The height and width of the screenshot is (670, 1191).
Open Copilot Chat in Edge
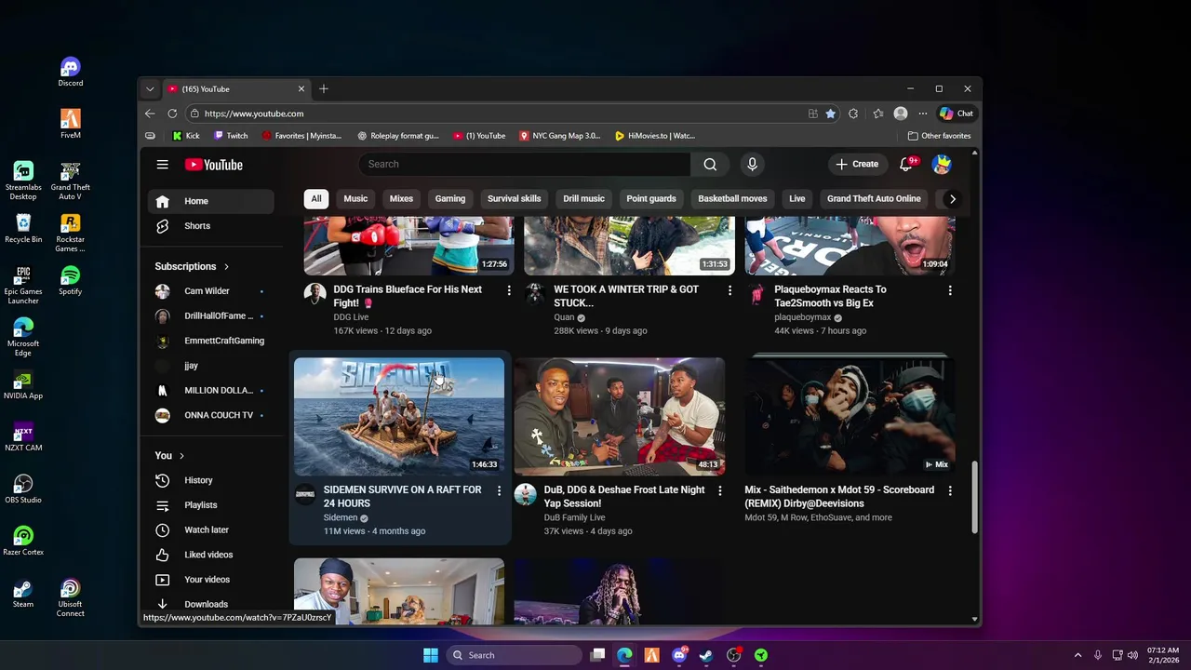957,114
